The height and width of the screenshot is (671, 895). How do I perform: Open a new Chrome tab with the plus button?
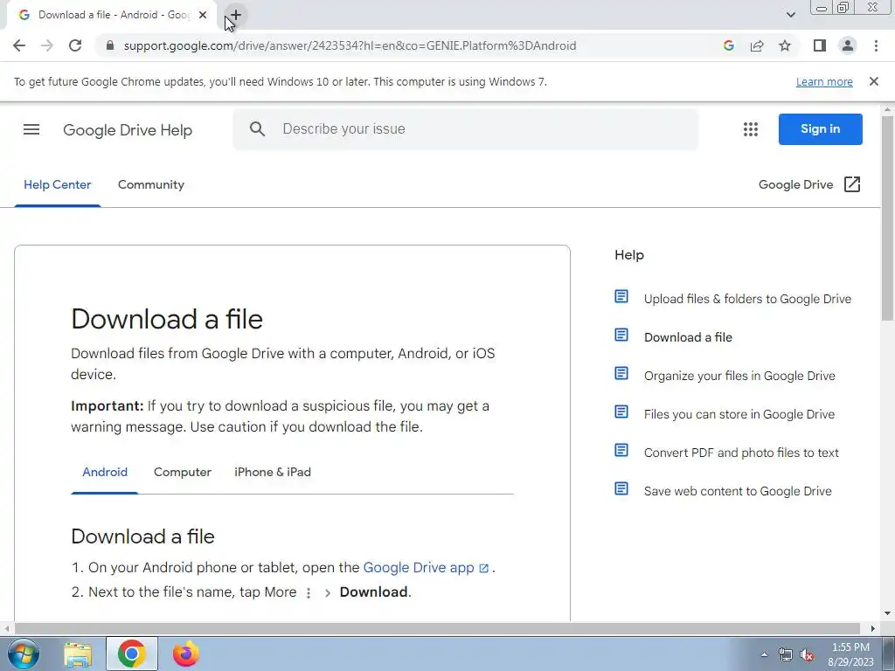tap(236, 15)
